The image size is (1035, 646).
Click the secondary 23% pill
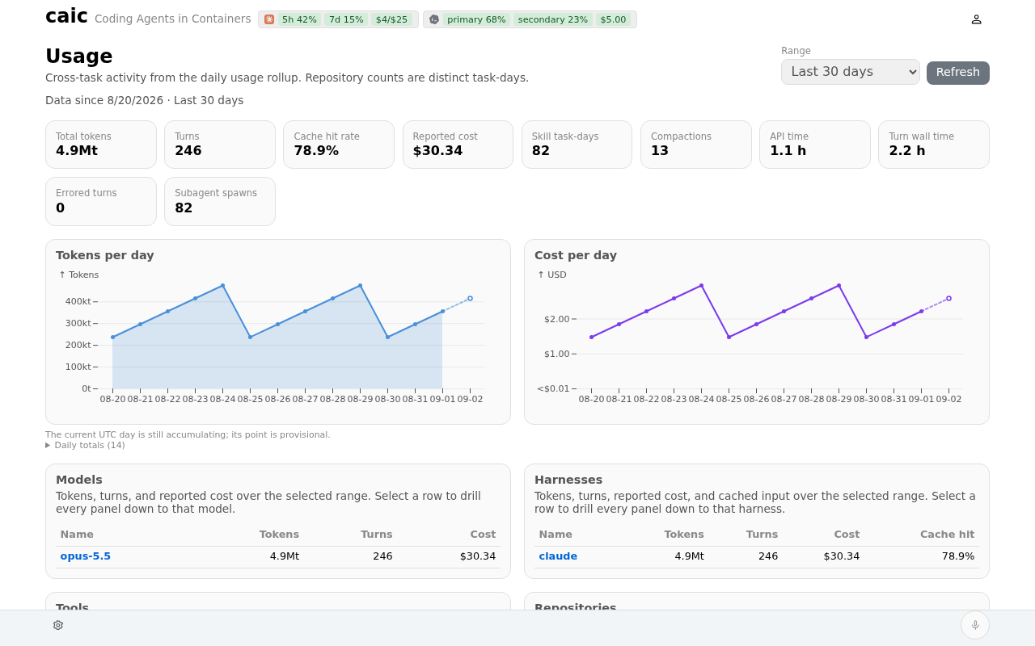553,19
